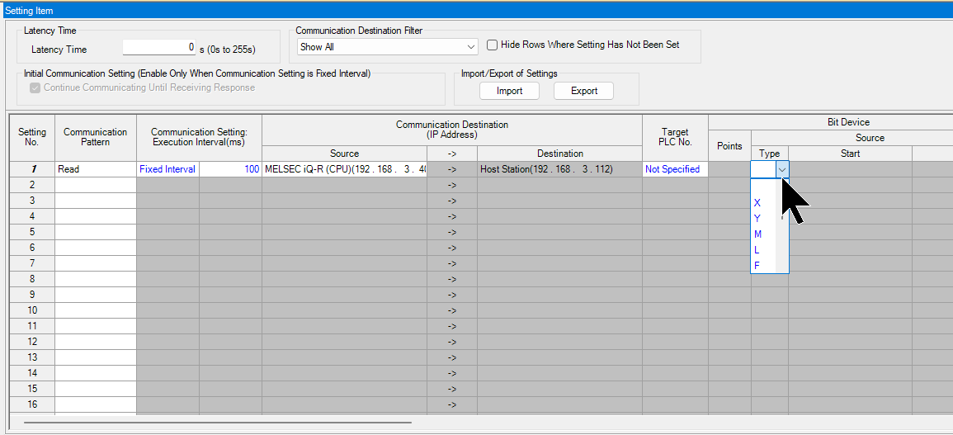Click the Source column header under Communication Destination
Viewport: 953px width, 435px height.
coord(345,154)
